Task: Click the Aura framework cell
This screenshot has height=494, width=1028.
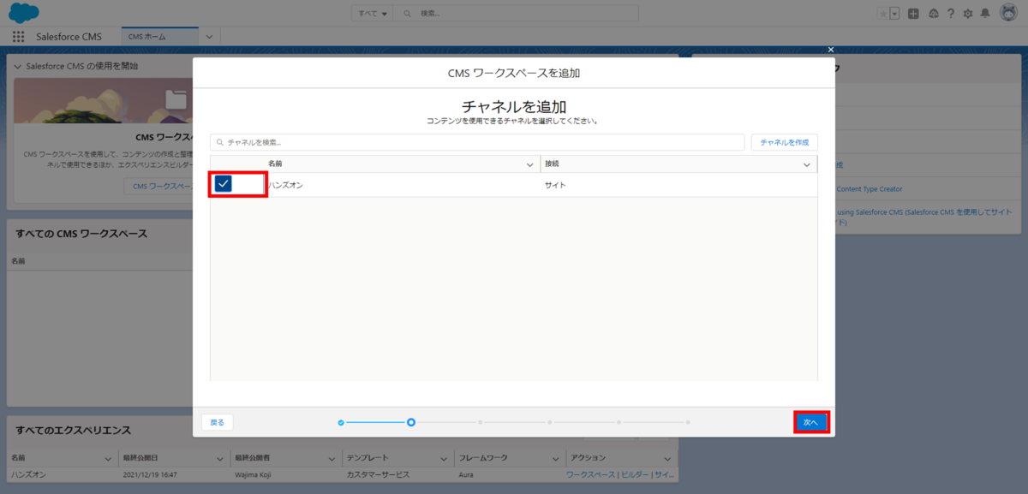Action: [x=467, y=474]
